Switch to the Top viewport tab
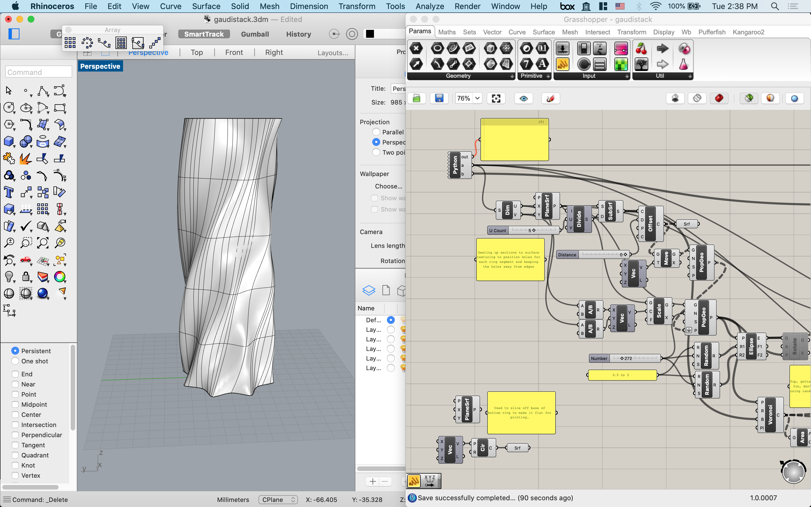The image size is (811, 507). pyautogui.click(x=197, y=52)
